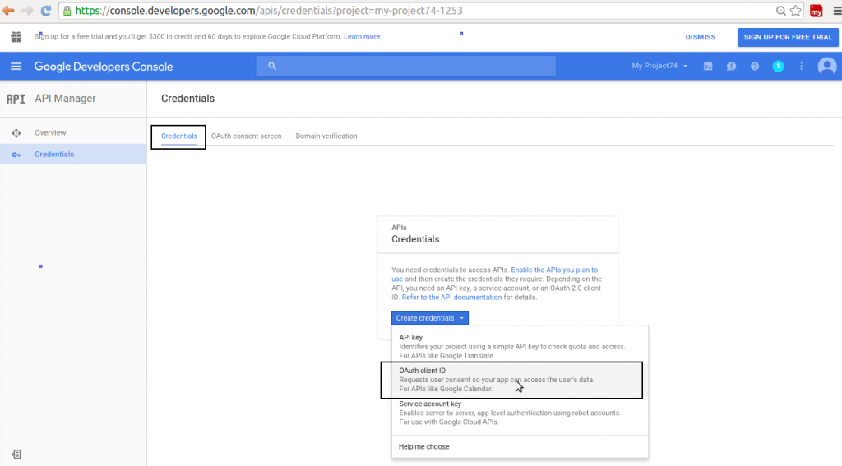The image size is (842, 466).
Task: Dismiss the free trial banner
Action: click(700, 37)
